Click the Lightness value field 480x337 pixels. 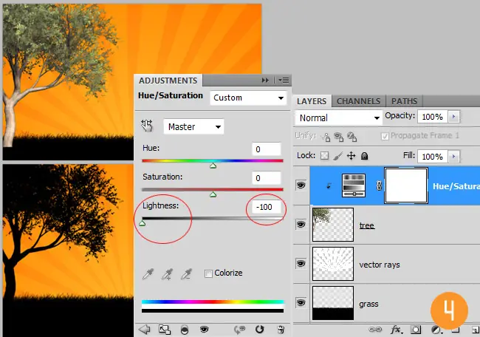coord(267,207)
